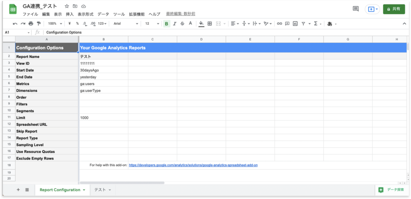411x199 pixels.
Task: Select the paint format tool
Action: coord(39,24)
